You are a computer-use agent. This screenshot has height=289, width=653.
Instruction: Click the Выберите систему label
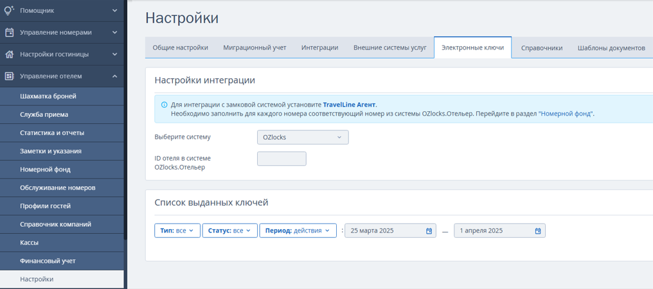point(183,137)
